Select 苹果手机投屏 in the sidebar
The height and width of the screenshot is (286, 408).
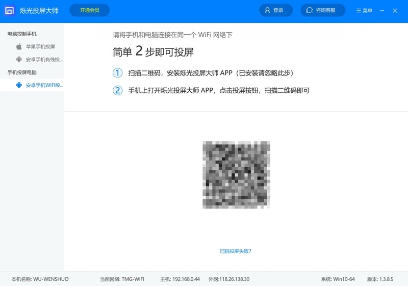point(32,47)
